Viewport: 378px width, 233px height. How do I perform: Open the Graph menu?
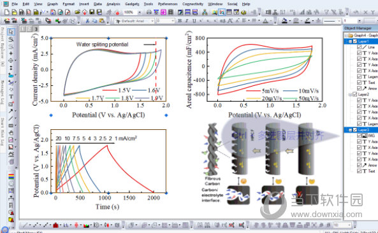[52, 4]
